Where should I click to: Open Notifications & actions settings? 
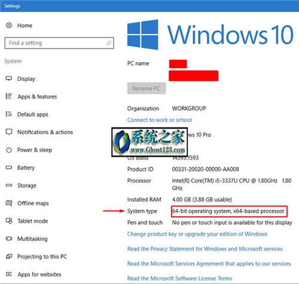click(45, 132)
